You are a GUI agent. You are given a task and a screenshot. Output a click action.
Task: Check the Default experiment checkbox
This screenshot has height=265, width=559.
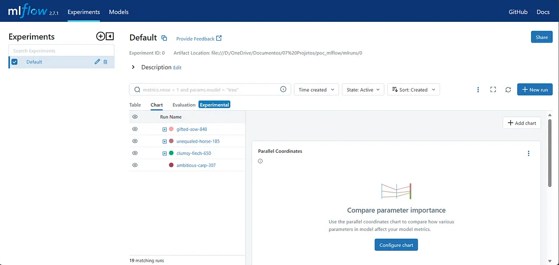15,61
